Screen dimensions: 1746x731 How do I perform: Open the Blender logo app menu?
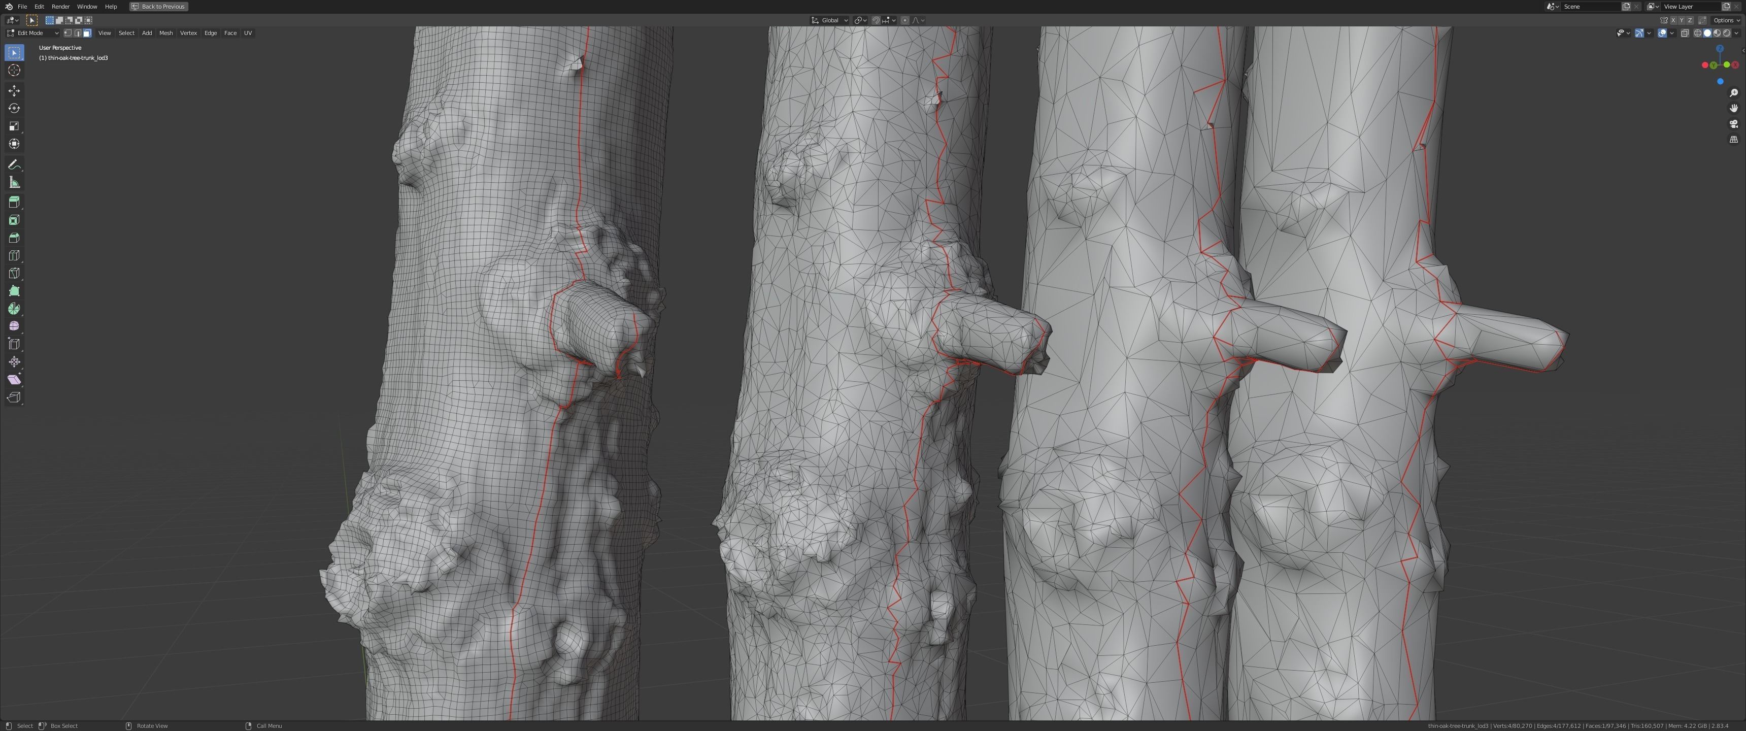[8, 6]
